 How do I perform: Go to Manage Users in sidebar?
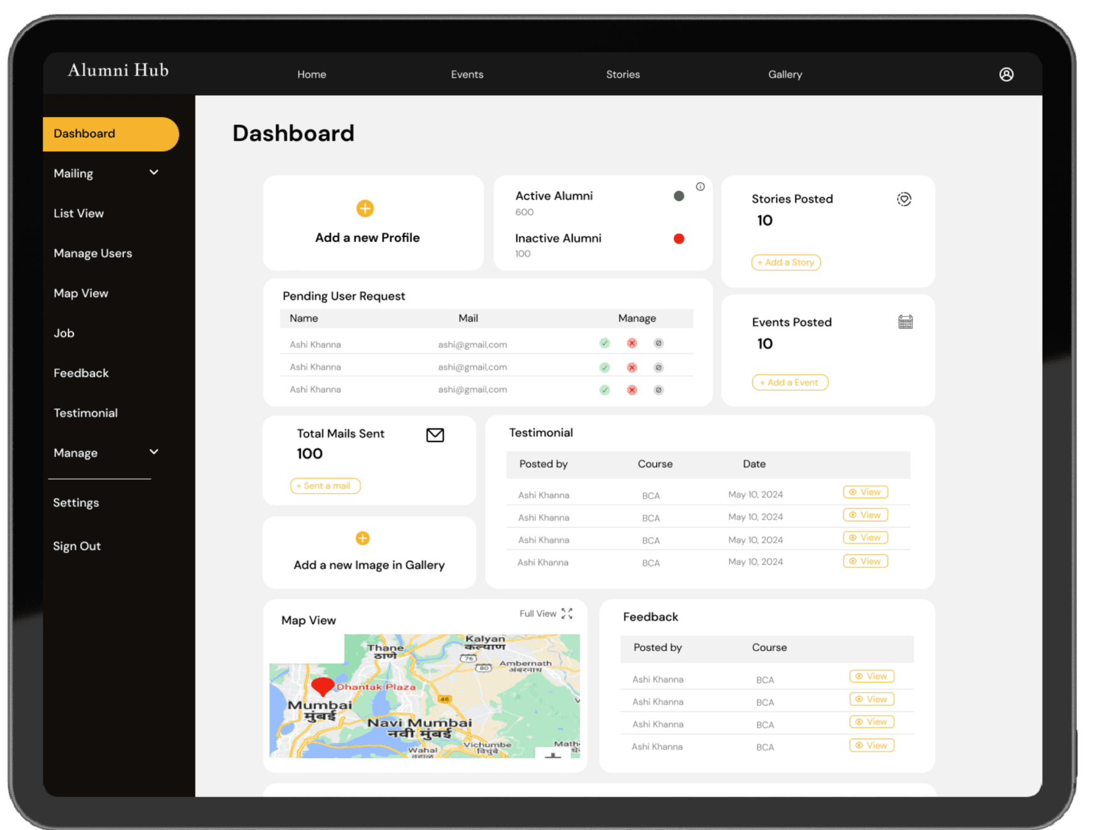point(93,253)
